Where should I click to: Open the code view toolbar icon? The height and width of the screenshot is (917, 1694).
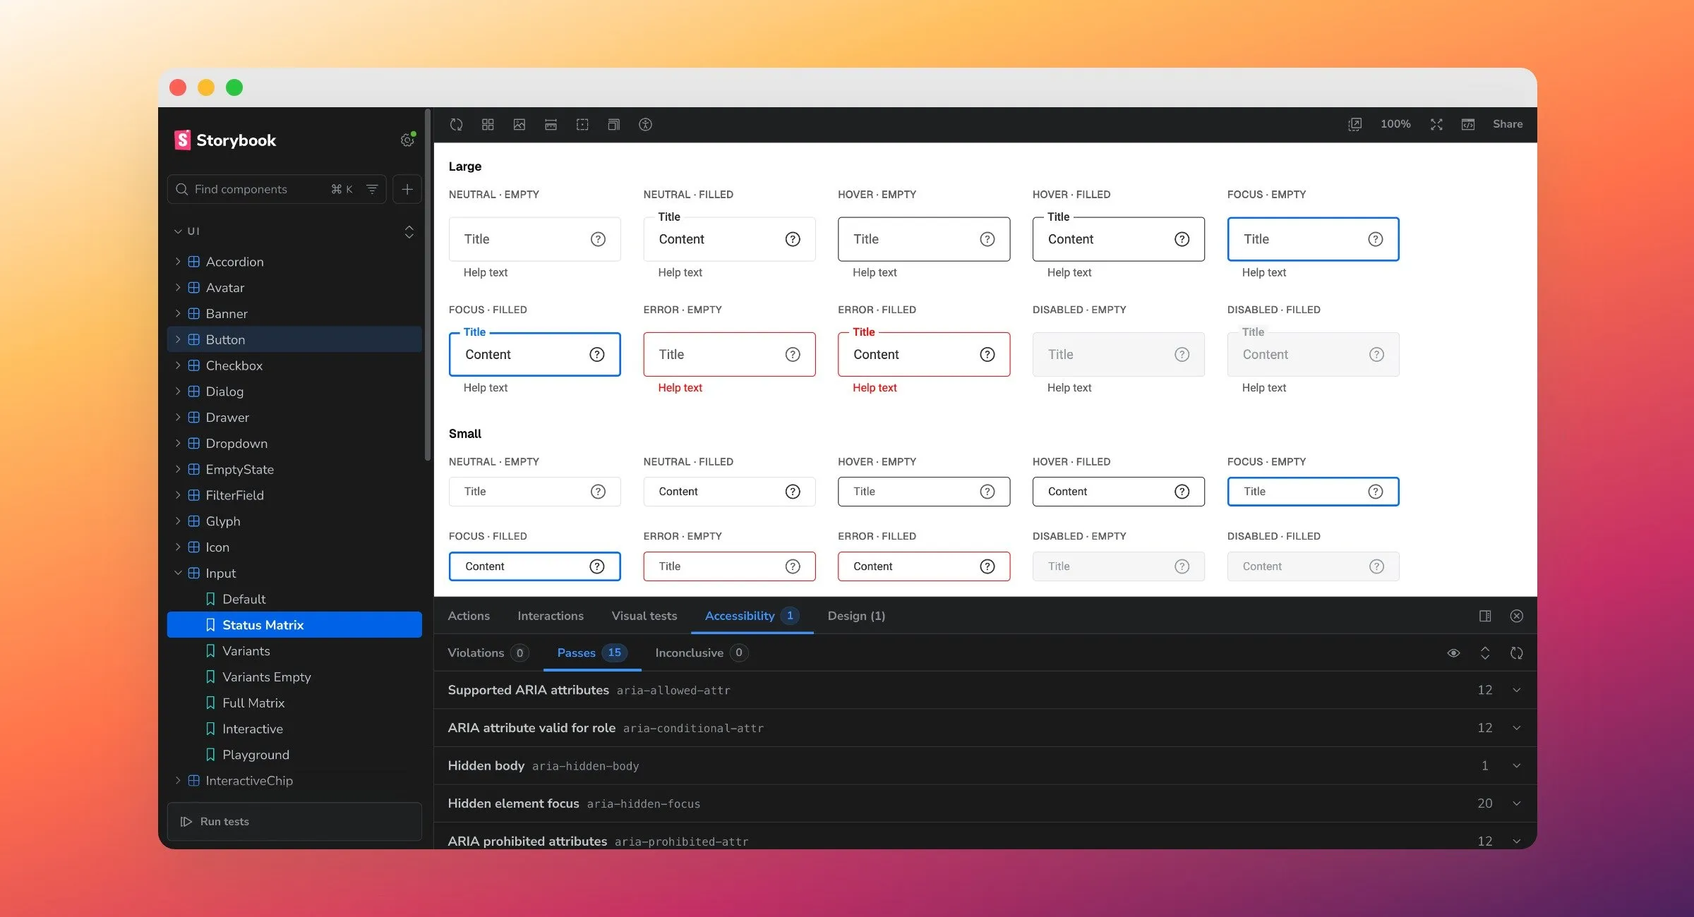point(1468,124)
